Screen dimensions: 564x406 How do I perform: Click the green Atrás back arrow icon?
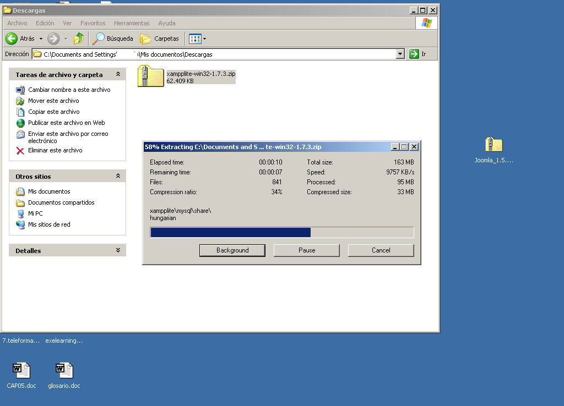click(12, 39)
